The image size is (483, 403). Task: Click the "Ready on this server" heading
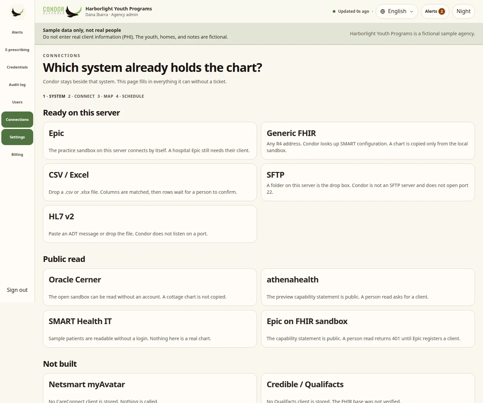coord(82,113)
